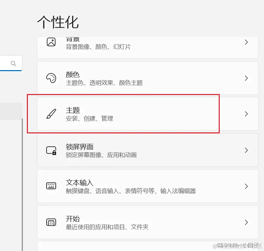Click the 开始 (Start) menu icon
This screenshot has width=264, height=251.
point(51,222)
